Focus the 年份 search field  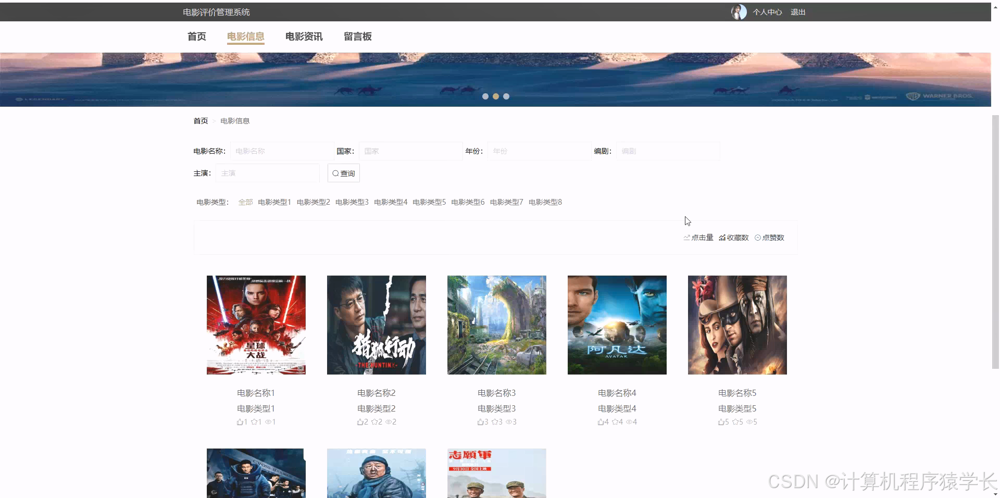point(539,151)
